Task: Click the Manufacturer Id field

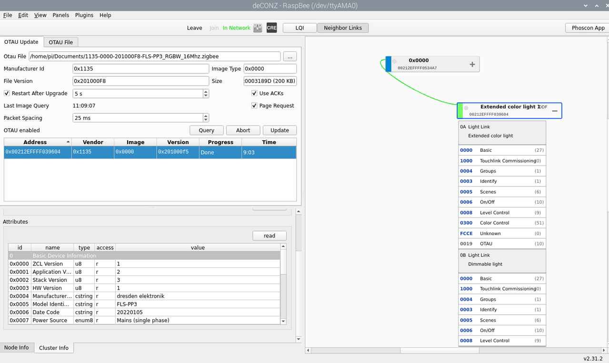Action: [x=140, y=69]
